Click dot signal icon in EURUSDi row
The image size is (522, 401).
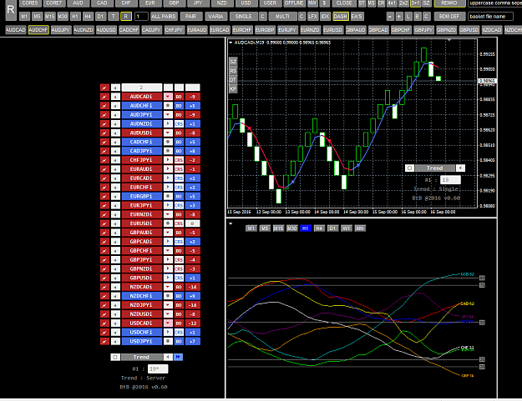(168, 223)
